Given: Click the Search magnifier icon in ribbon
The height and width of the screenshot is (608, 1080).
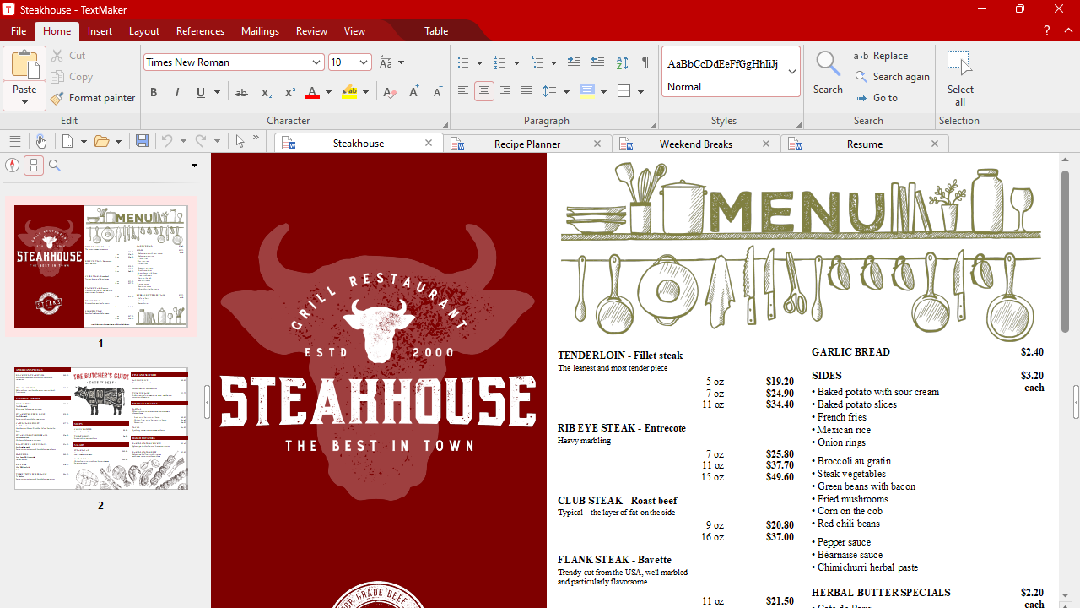Looking at the screenshot, I should coord(828,64).
